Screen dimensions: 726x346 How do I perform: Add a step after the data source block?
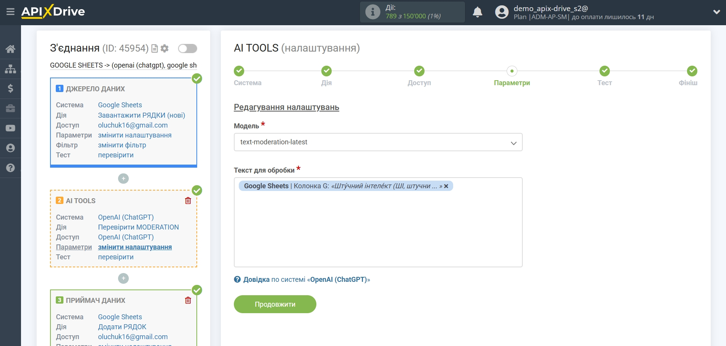click(x=123, y=179)
